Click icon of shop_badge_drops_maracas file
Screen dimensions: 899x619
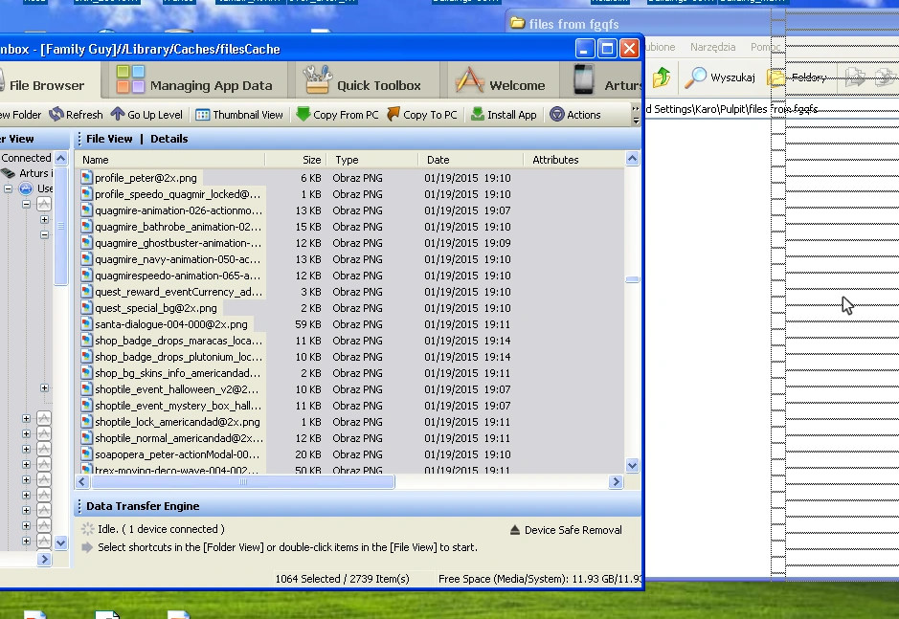coord(86,341)
